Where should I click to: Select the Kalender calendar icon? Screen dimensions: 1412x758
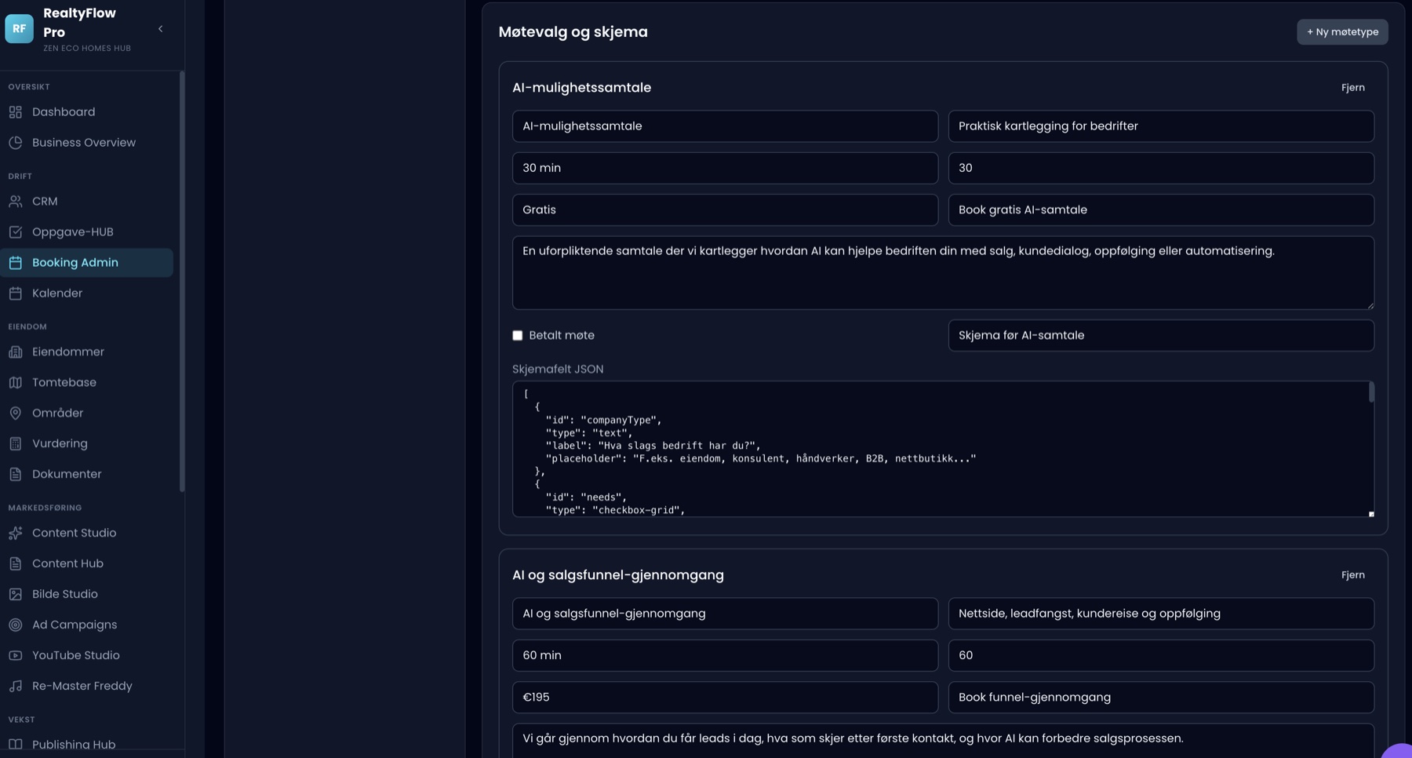pyautogui.click(x=16, y=293)
